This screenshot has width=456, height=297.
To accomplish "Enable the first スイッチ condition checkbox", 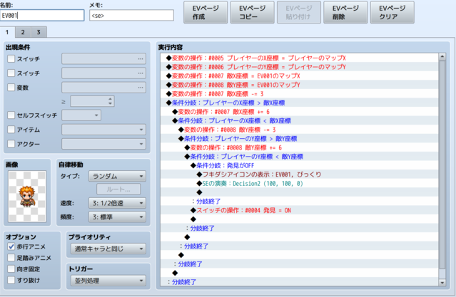I will (11, 58).
